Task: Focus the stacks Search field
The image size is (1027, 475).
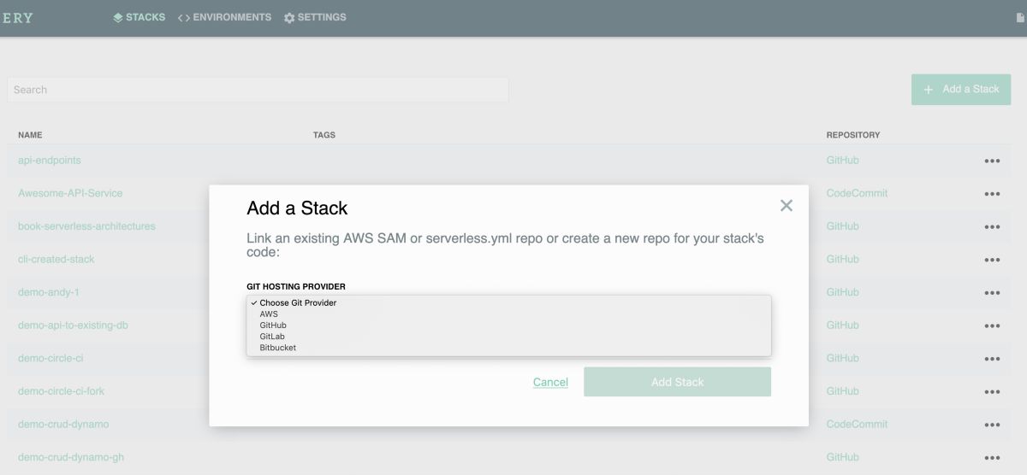Action: [258, 90]
